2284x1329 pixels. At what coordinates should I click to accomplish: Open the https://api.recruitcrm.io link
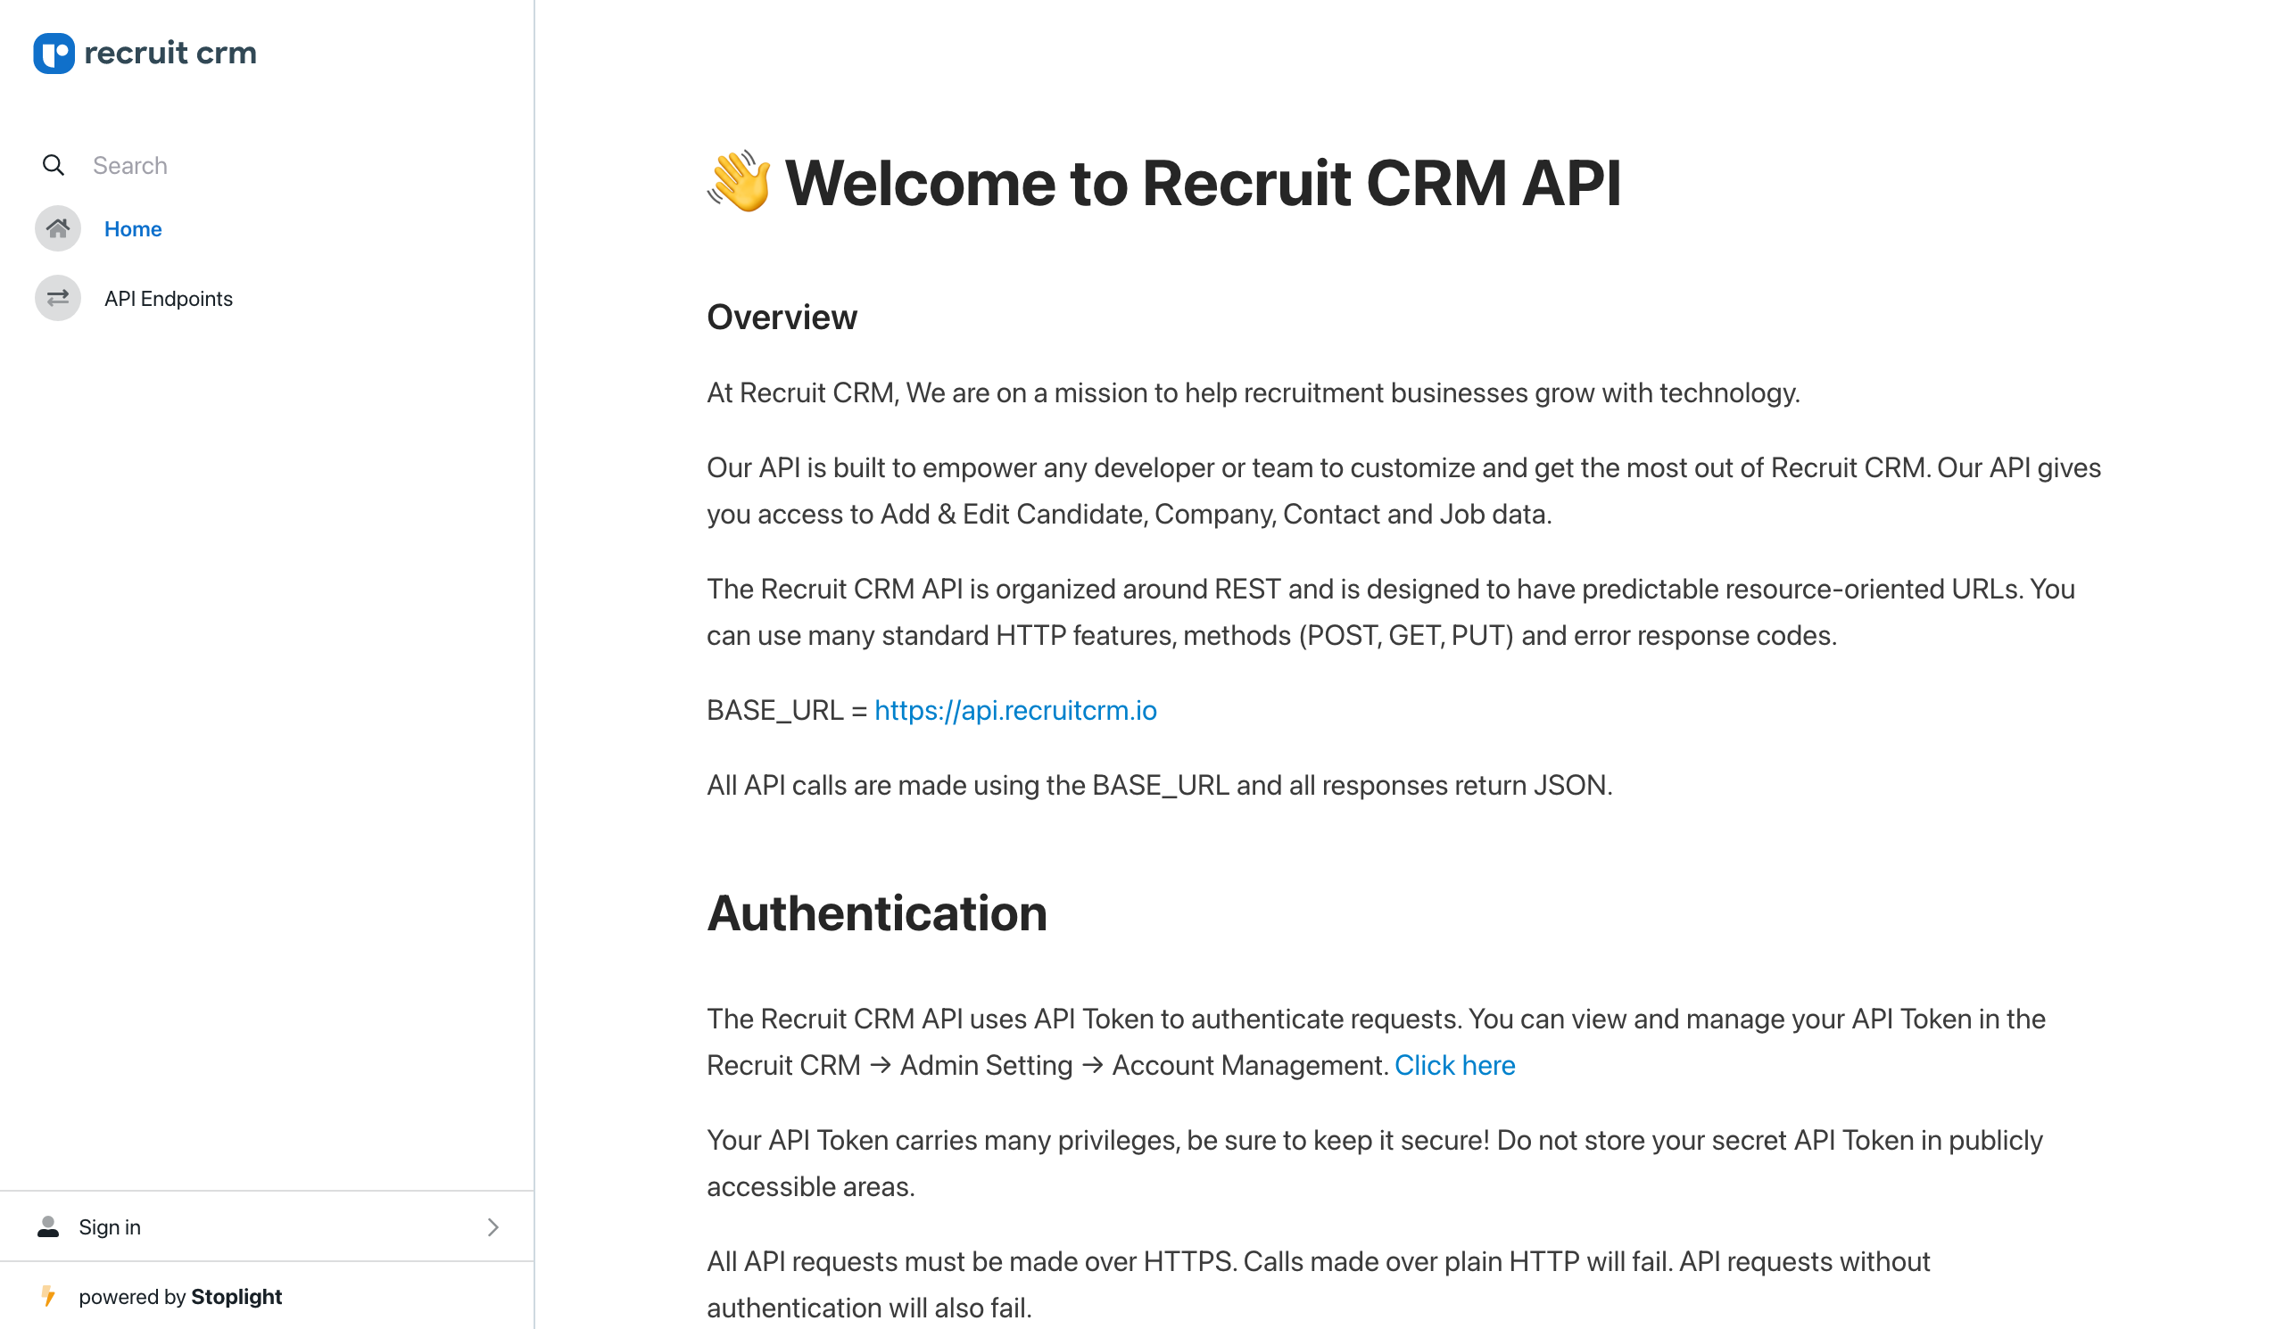pos(1015,710)
